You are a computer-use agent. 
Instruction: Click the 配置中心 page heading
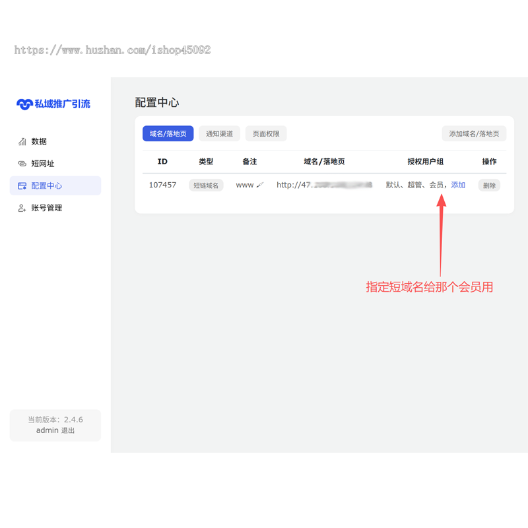157,102
